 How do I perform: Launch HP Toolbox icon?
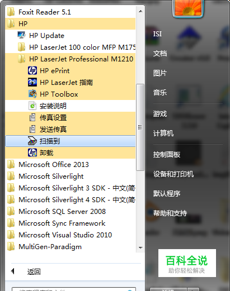coord(32,94)
